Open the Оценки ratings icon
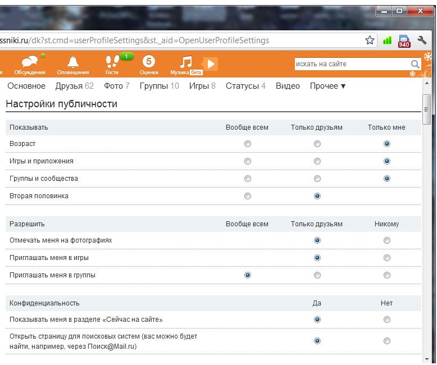The width and height of the screenshot is (437, 365). pyautogui.click(x=148, y=62)
